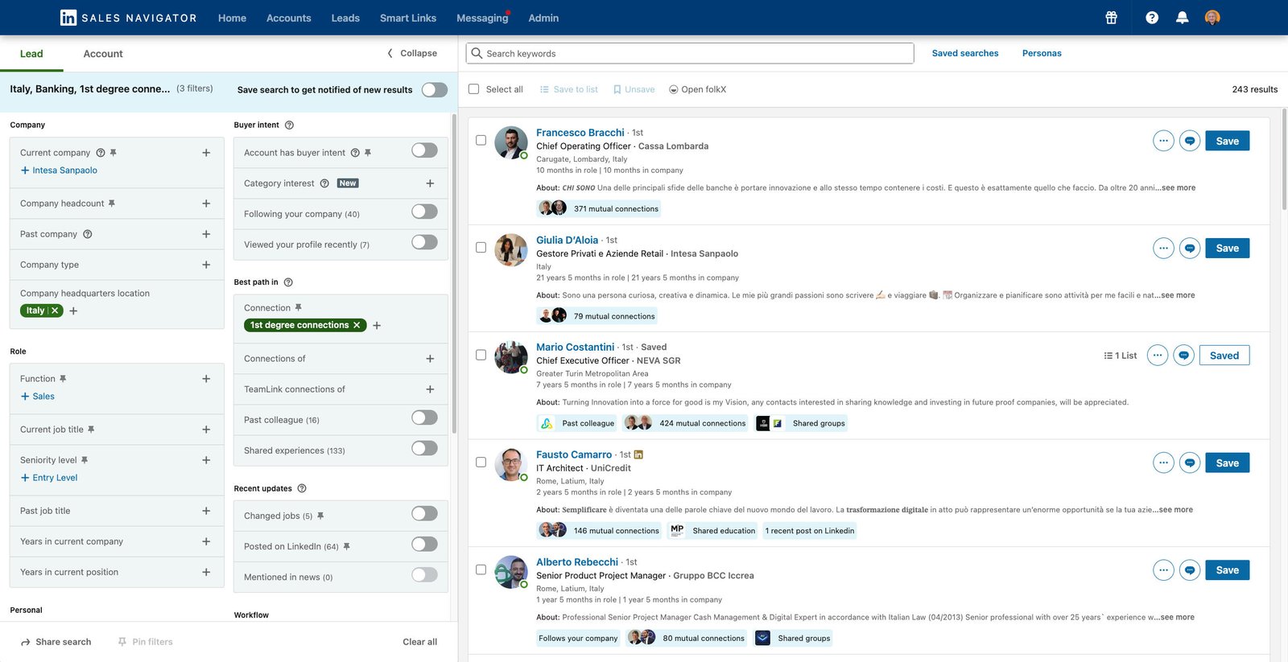
Task: Select the checkbox for Francesco Bracchi
Action: (x=481, y=140)
